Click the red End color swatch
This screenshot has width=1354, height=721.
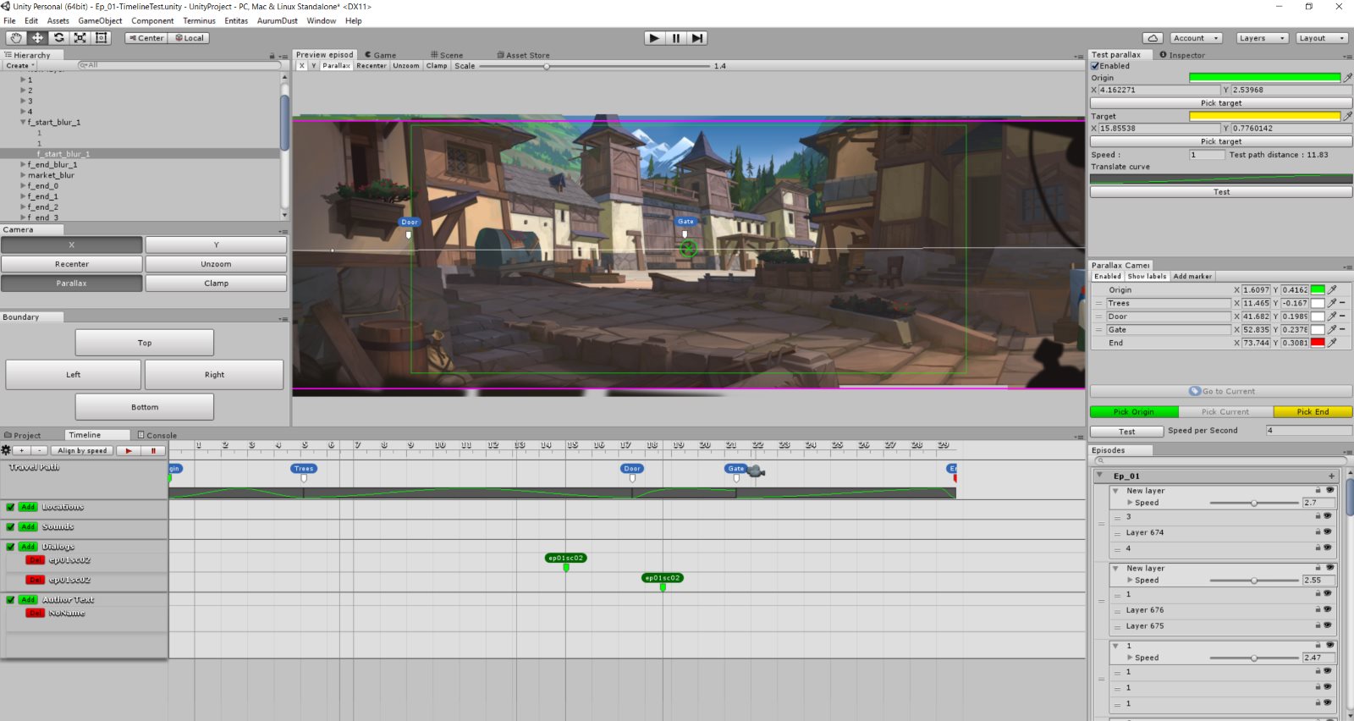1318,343
